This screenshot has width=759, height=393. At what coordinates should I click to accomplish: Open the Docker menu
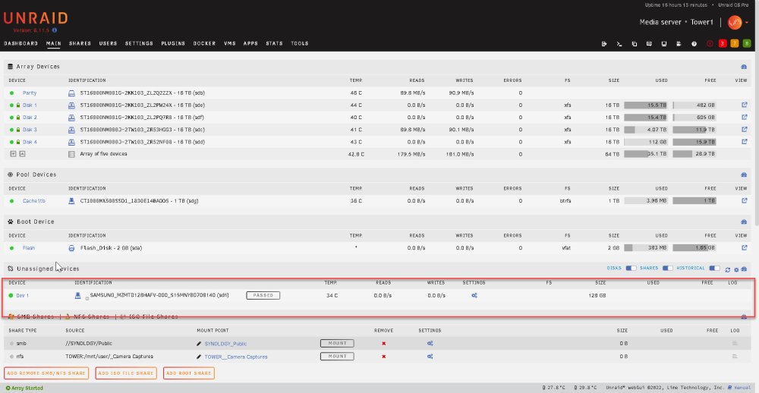204,43
